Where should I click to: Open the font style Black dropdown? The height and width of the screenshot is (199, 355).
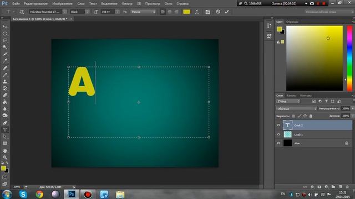point(87,12)
